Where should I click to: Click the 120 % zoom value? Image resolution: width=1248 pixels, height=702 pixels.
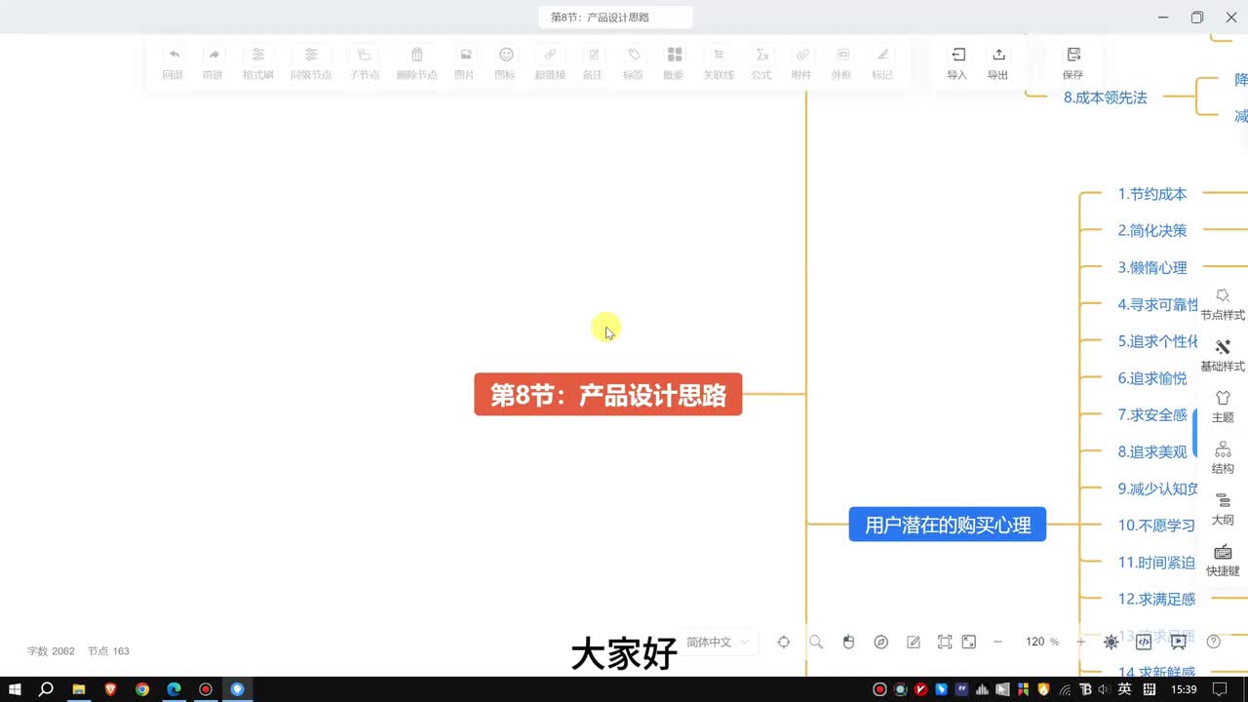pyautogui.click(x=1041, y=642)
